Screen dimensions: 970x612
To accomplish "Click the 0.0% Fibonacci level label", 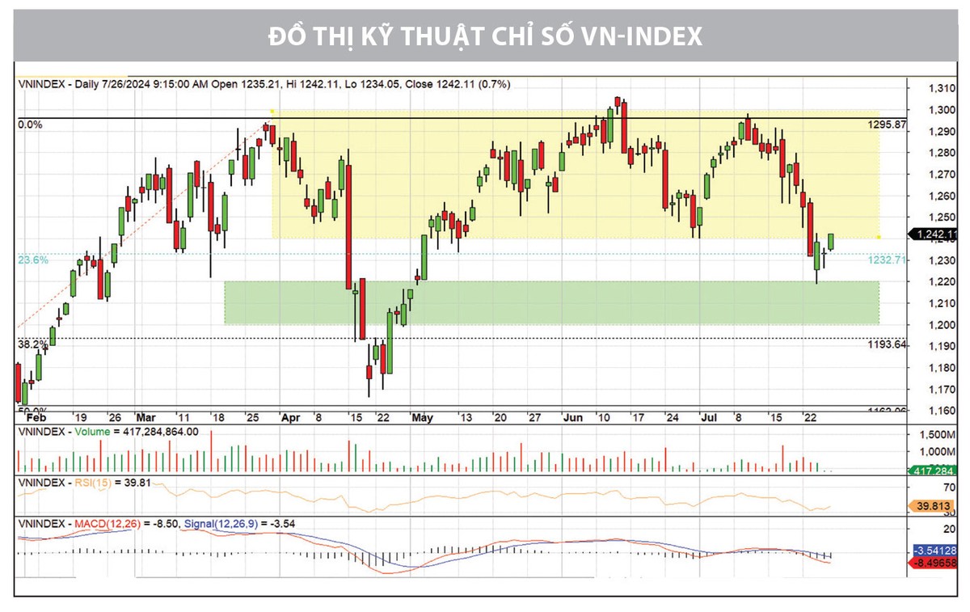I will pos(31,125).
